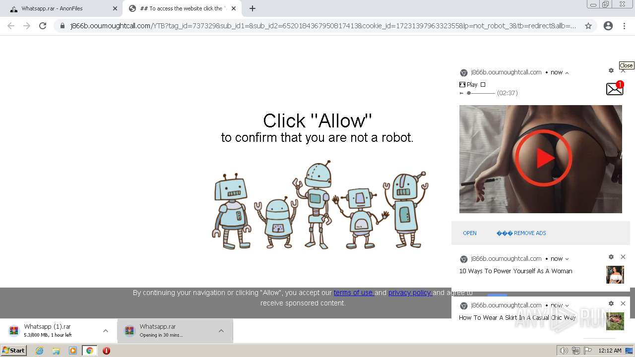Click the volume speaker tray icon

(564, 351)
